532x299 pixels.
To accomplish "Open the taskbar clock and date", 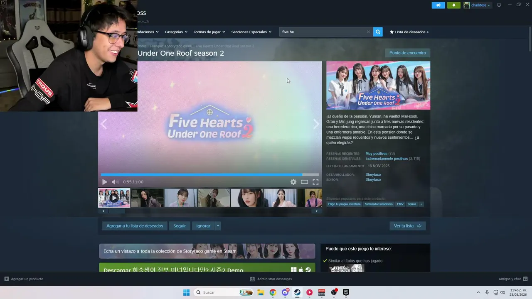I will (x=518, y=292).
